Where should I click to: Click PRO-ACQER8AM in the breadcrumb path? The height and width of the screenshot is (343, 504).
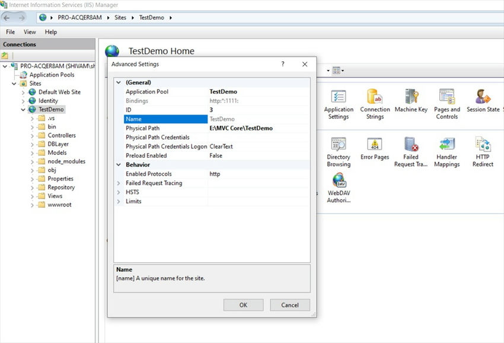[79, 18]
